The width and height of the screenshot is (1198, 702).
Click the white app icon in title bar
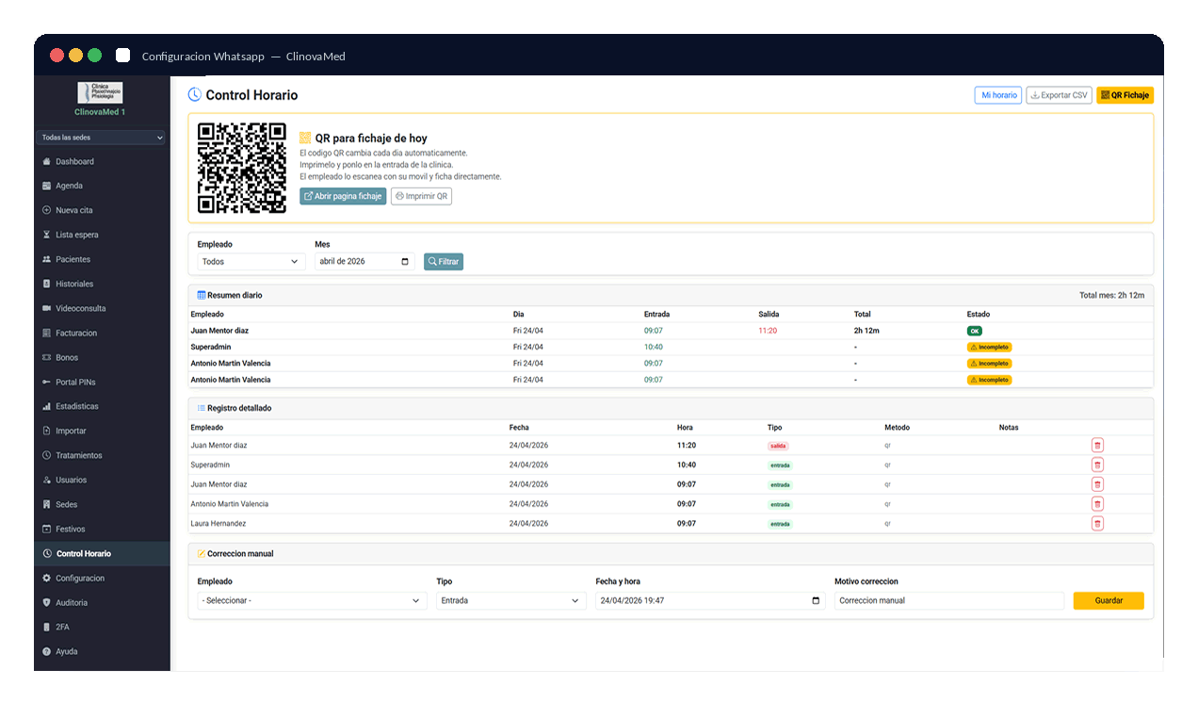click(122, 56)
